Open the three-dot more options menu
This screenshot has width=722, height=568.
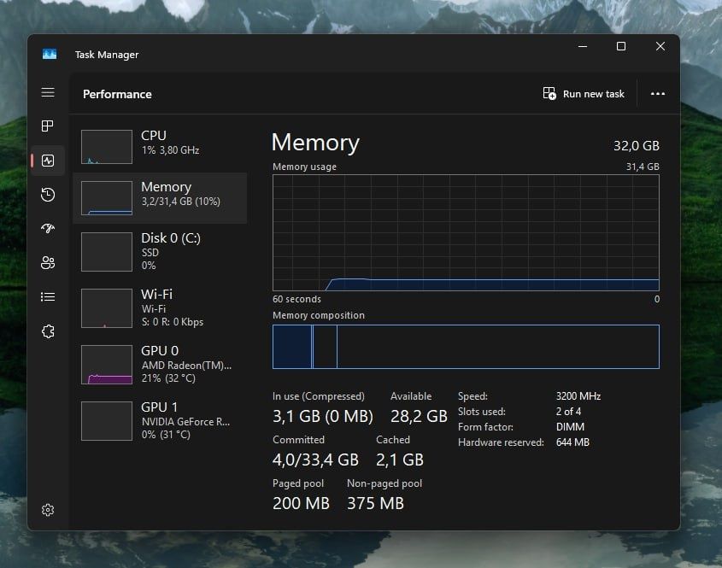pos(658,93)
